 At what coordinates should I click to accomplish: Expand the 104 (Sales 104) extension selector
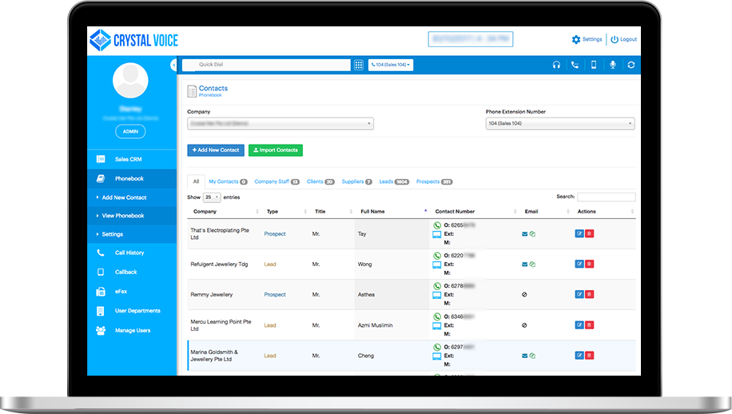tap(391, 65)
